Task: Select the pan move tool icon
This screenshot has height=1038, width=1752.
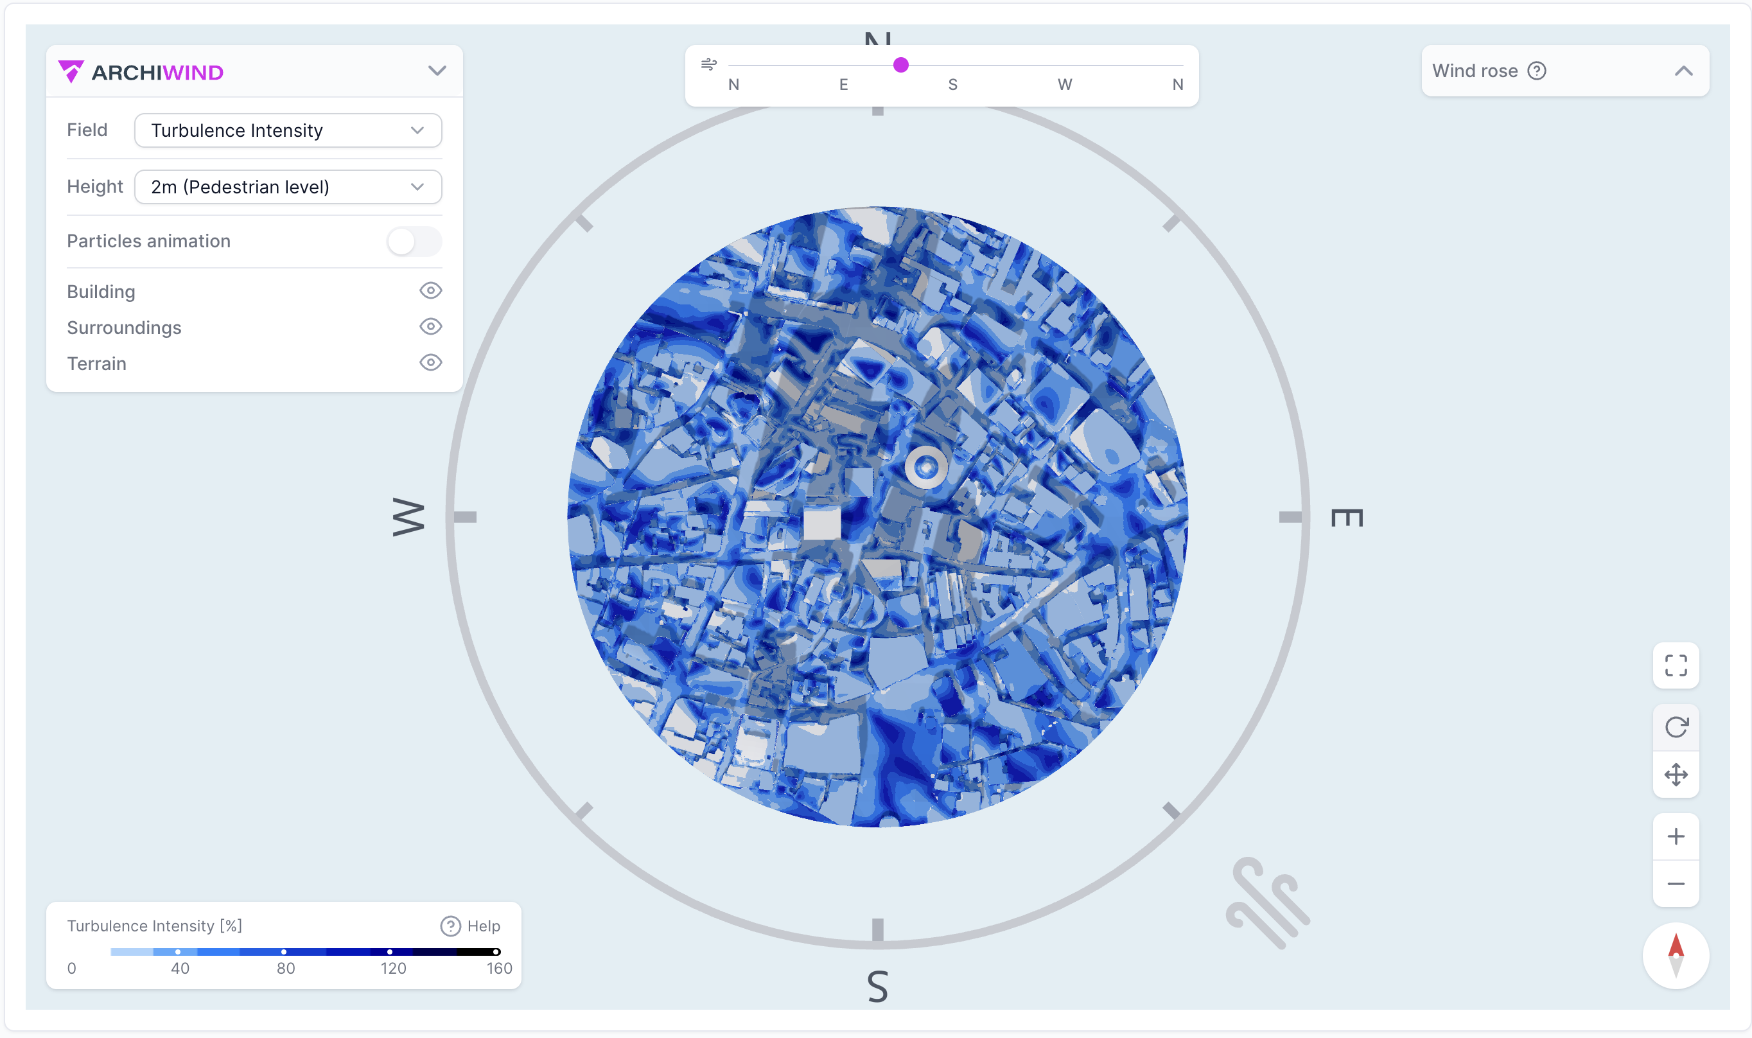Action: pyautogui.click(x=1675, y=774)
